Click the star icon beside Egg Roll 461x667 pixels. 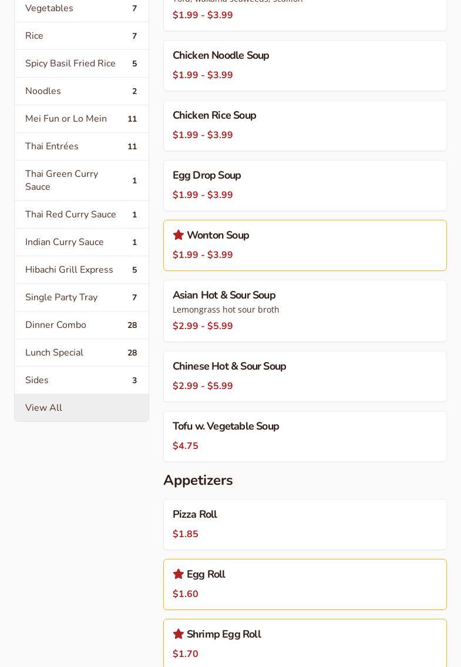click(179, 574)
